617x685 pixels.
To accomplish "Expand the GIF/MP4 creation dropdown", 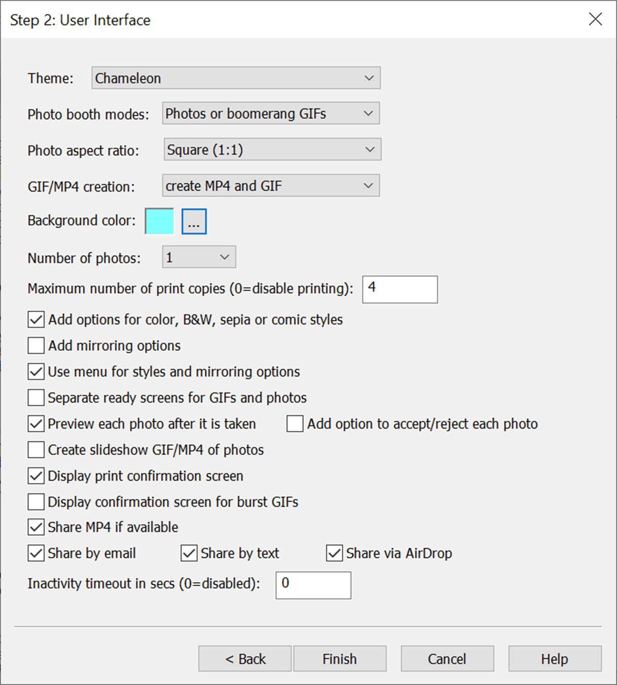I will point(271,186).
